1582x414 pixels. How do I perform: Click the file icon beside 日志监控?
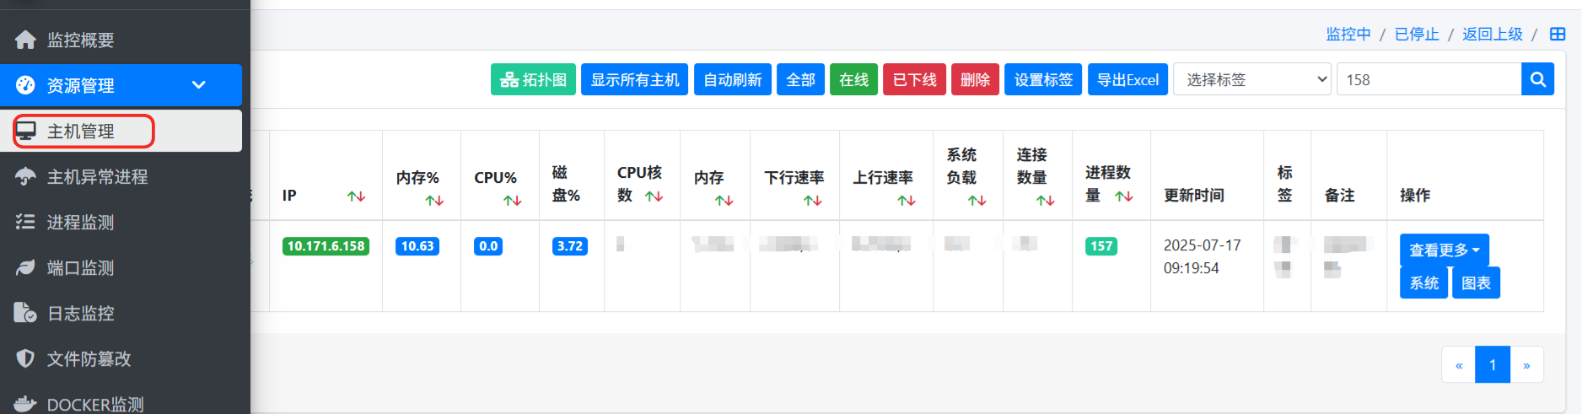[x=25, y=313]
